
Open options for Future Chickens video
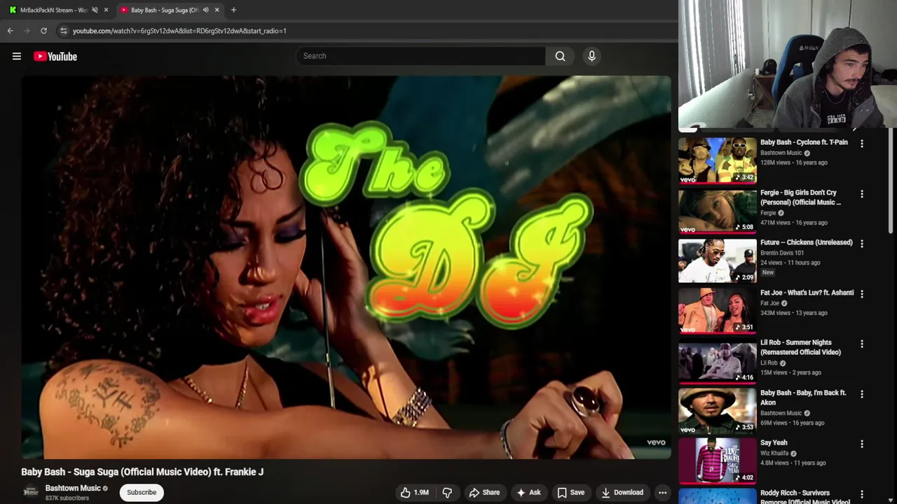(862, 244)
